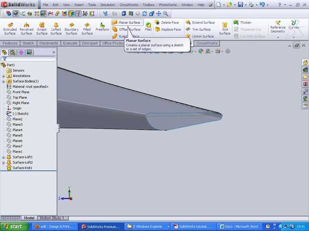The width and height of the screenshot is (309, 231).
Task: Open the File menu
Action: (45, 4)
